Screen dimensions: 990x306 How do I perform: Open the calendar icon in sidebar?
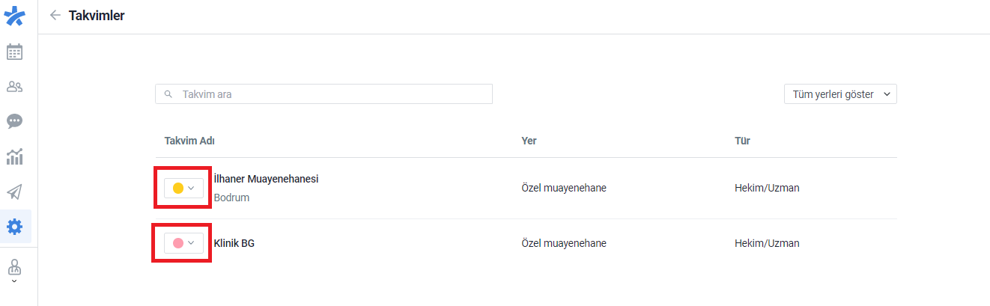click(x=14, y=52)
